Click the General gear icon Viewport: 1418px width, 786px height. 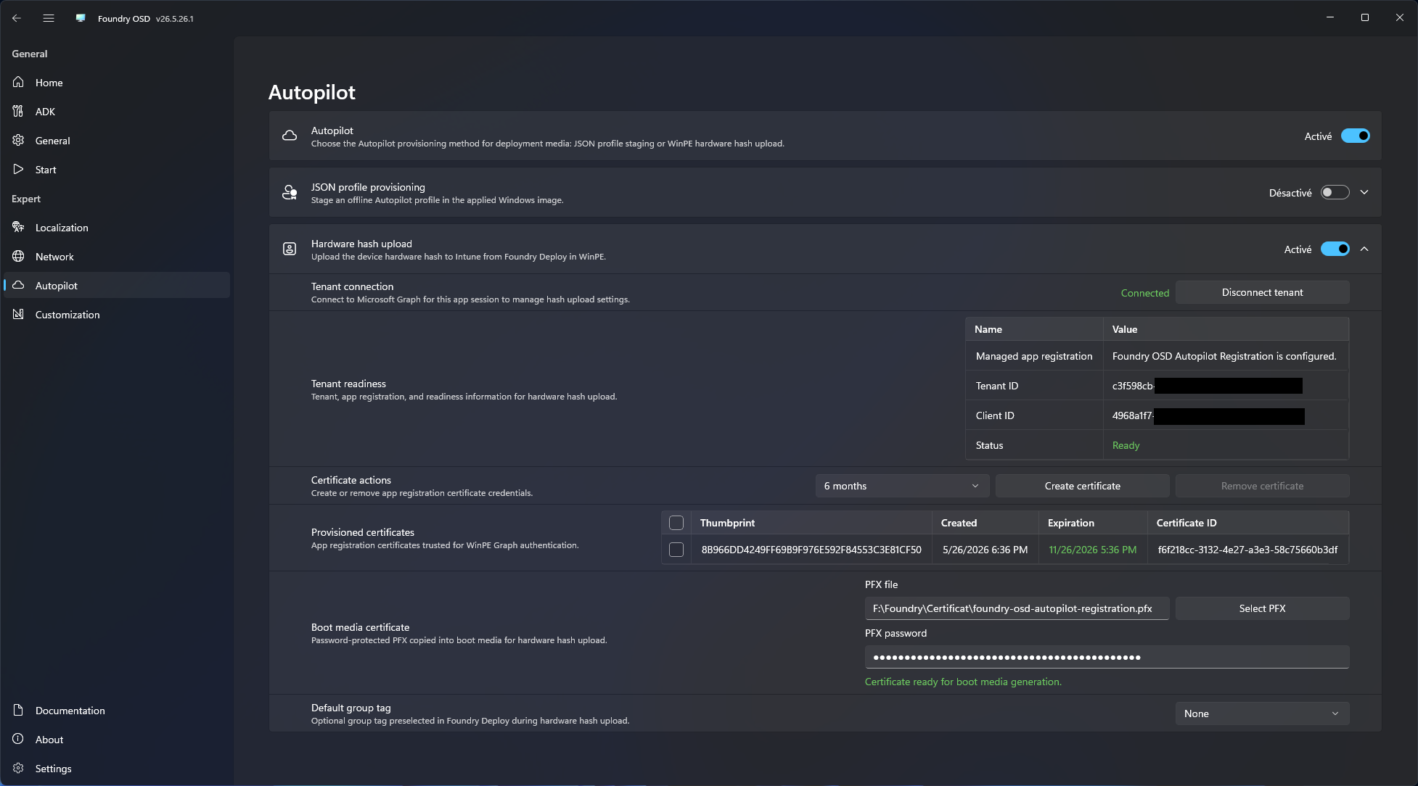pos(19,141)
